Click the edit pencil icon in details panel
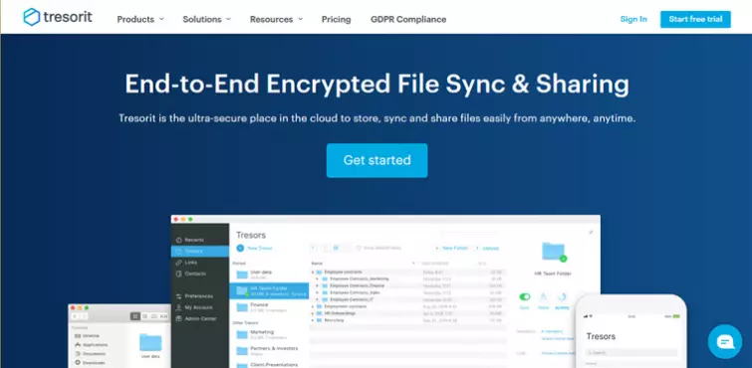 click(x=591, y=232)
